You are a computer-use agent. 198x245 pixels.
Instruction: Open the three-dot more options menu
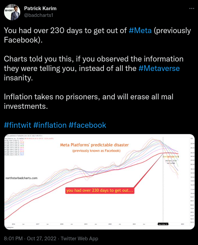(x=192, y=8)
